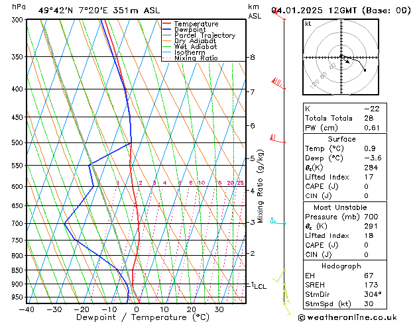Click the Most Unstable Pressure (mb) value 700
The height and width of the screenshot is (322, 417).
tap(371, 217)
